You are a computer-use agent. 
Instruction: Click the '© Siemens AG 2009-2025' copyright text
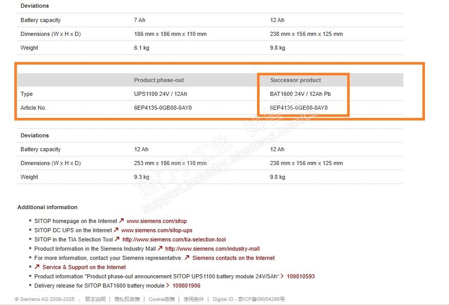click(45, 299)
